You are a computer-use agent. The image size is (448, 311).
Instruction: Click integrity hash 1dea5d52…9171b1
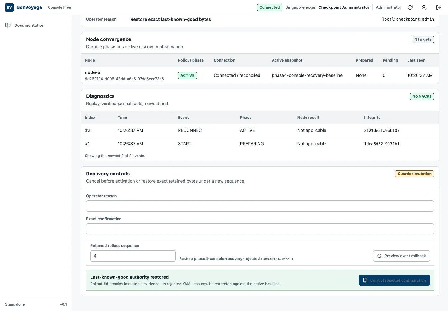382,144
